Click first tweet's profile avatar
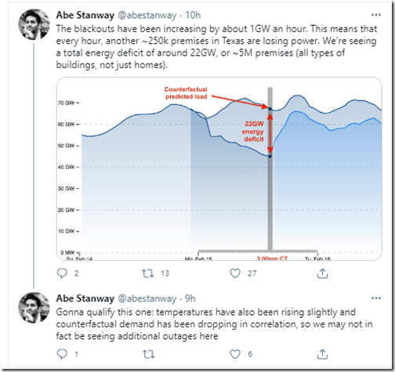The image size is (395, 372). [x=34, y=24]
